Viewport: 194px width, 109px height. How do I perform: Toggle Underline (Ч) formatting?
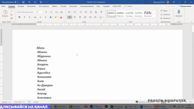click(x=29, y=17)
